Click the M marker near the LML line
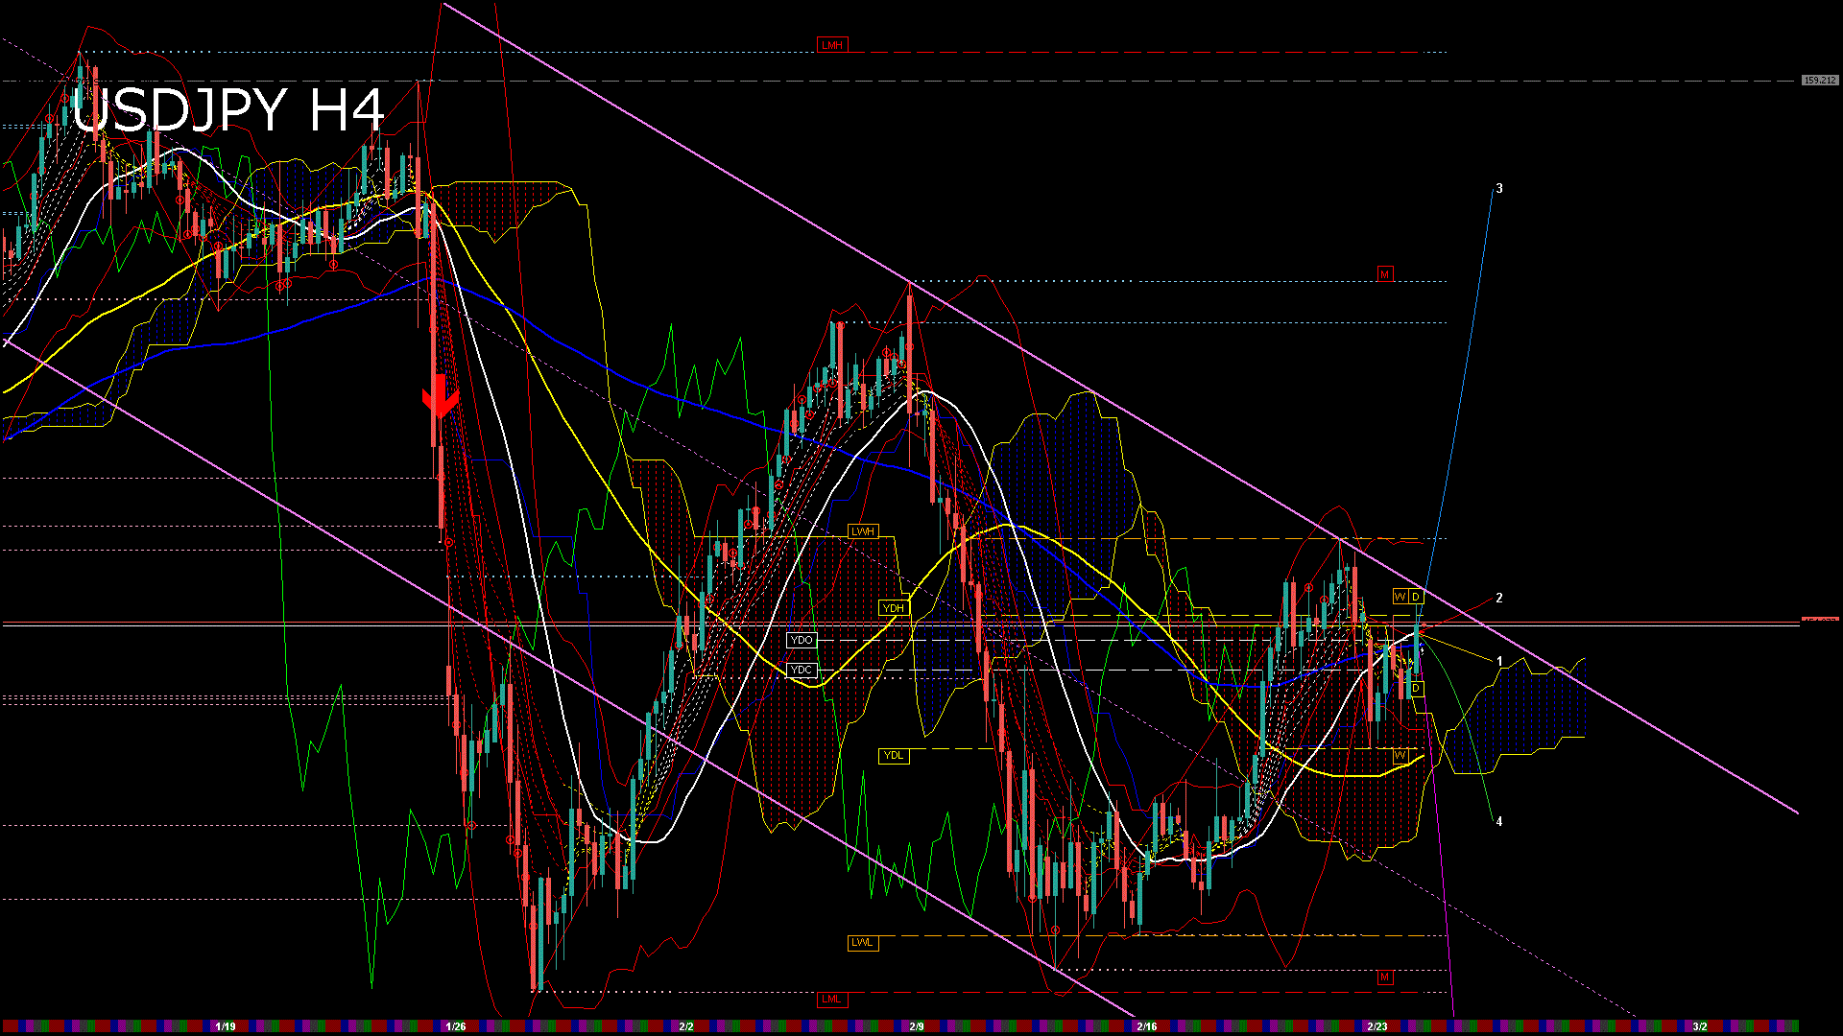This screenshot has height=1036, width=1843. (1385, 977)
